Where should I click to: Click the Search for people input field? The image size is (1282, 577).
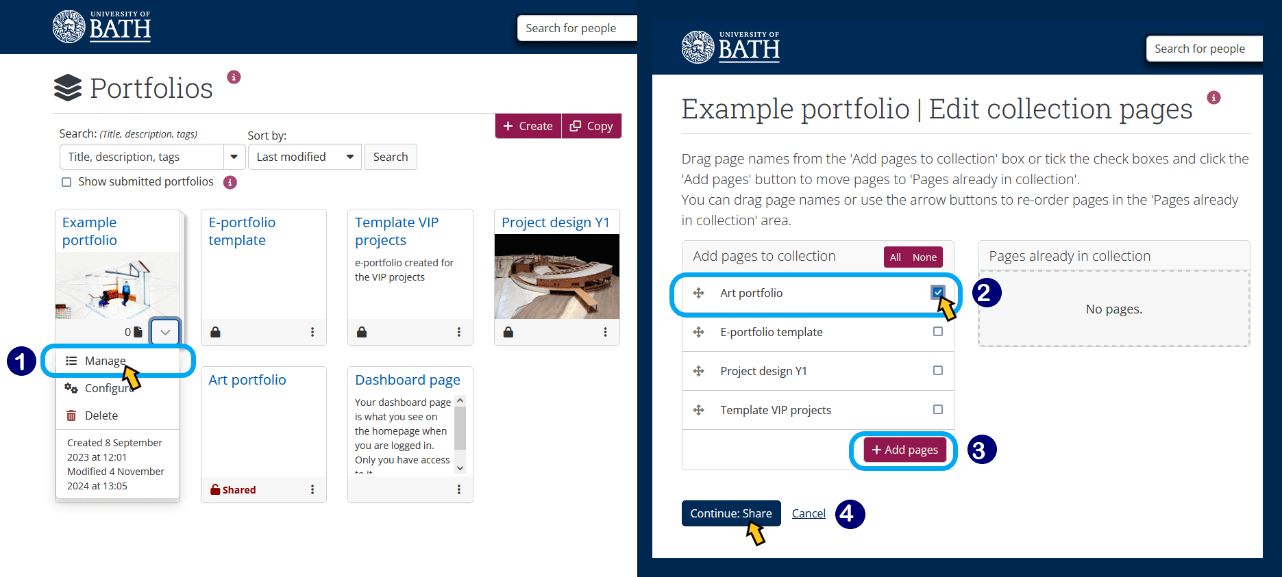coord(576,27)
